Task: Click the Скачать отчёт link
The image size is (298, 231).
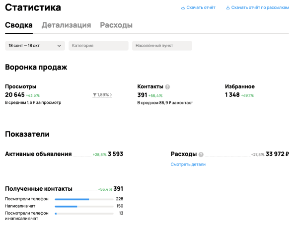Action: click(x=201, y=7)
